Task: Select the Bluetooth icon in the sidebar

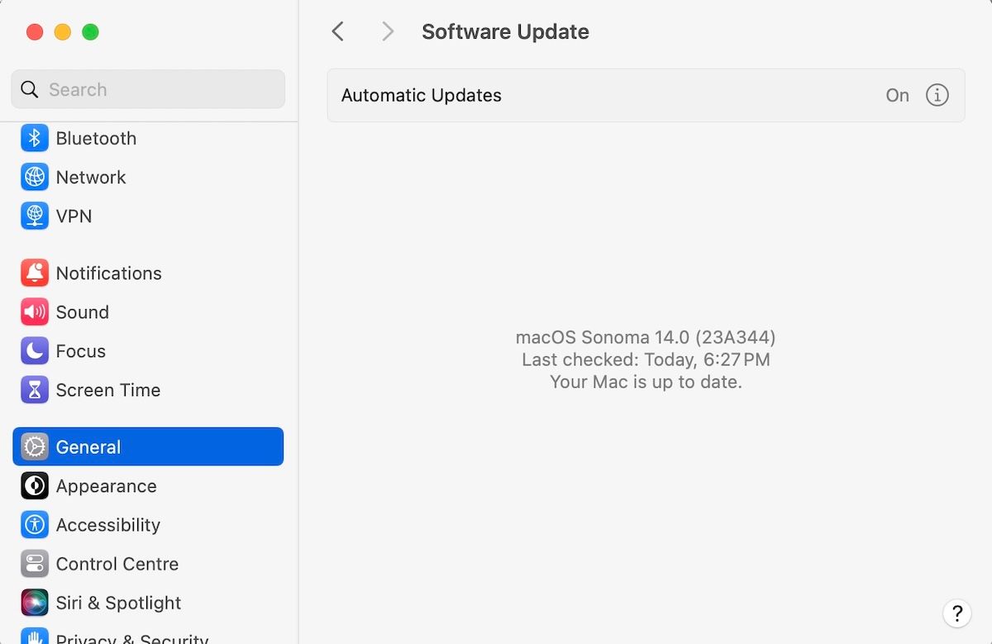Action: tap(35, 138)
